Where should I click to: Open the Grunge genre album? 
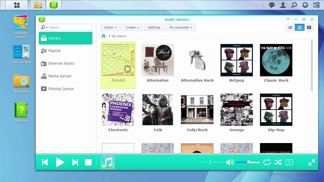point(237,110)
